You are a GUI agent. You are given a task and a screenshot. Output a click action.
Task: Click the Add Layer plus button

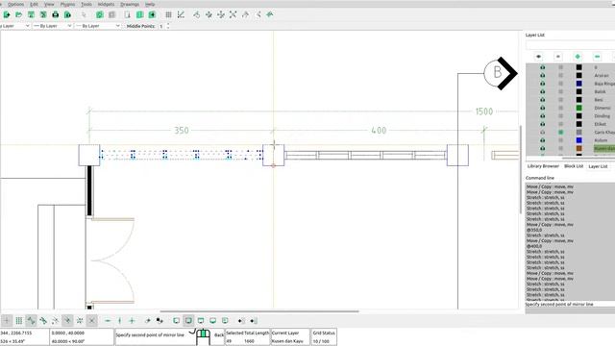coord(578,57)
